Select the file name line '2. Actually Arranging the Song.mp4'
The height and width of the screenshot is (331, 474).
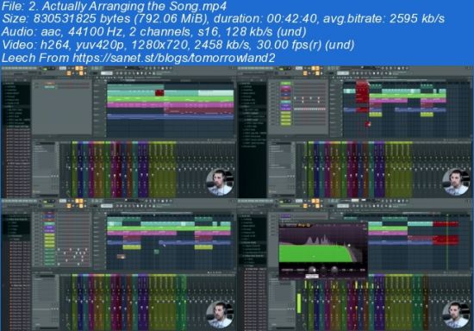pyautogui.click(x=114, y=6)
